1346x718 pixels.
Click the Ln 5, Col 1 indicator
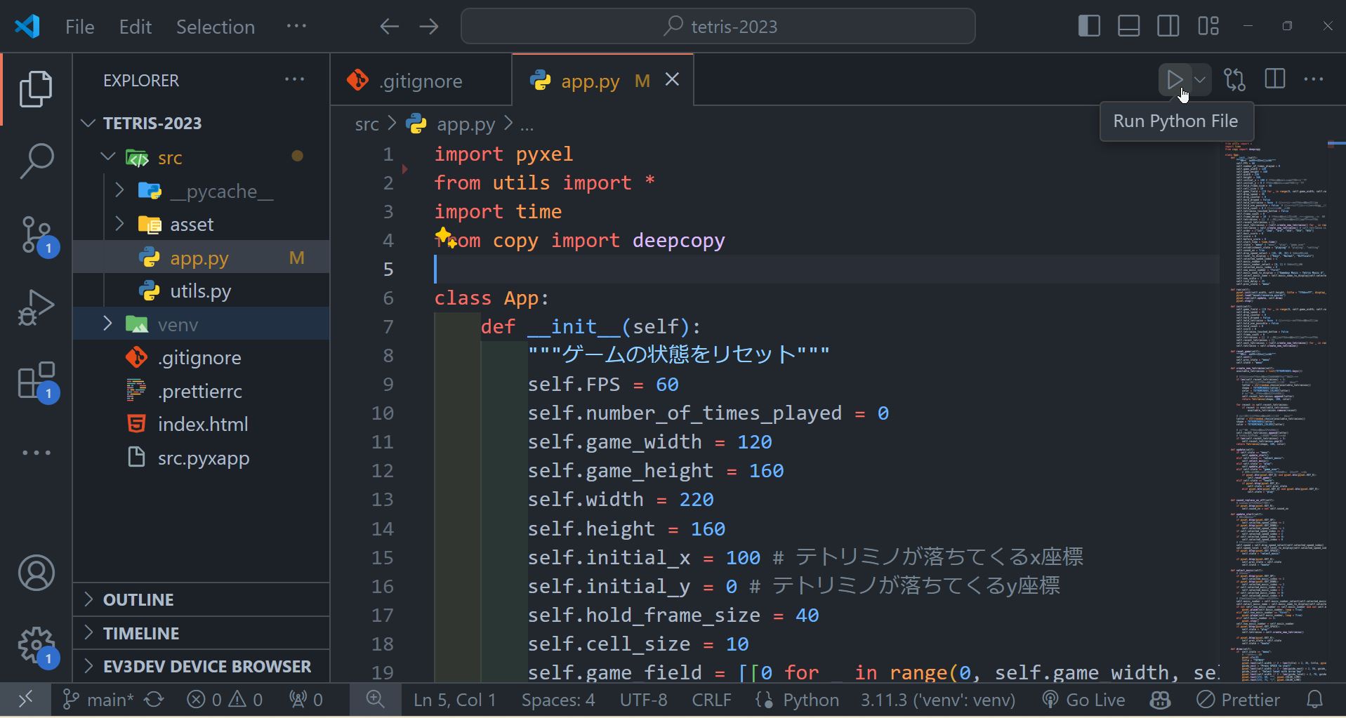[454, 700]
